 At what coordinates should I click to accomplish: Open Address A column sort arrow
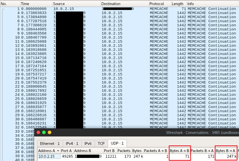coord(58,151)
